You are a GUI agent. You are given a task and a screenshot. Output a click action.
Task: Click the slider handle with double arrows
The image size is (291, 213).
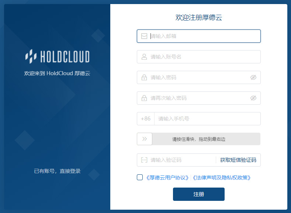145,139
